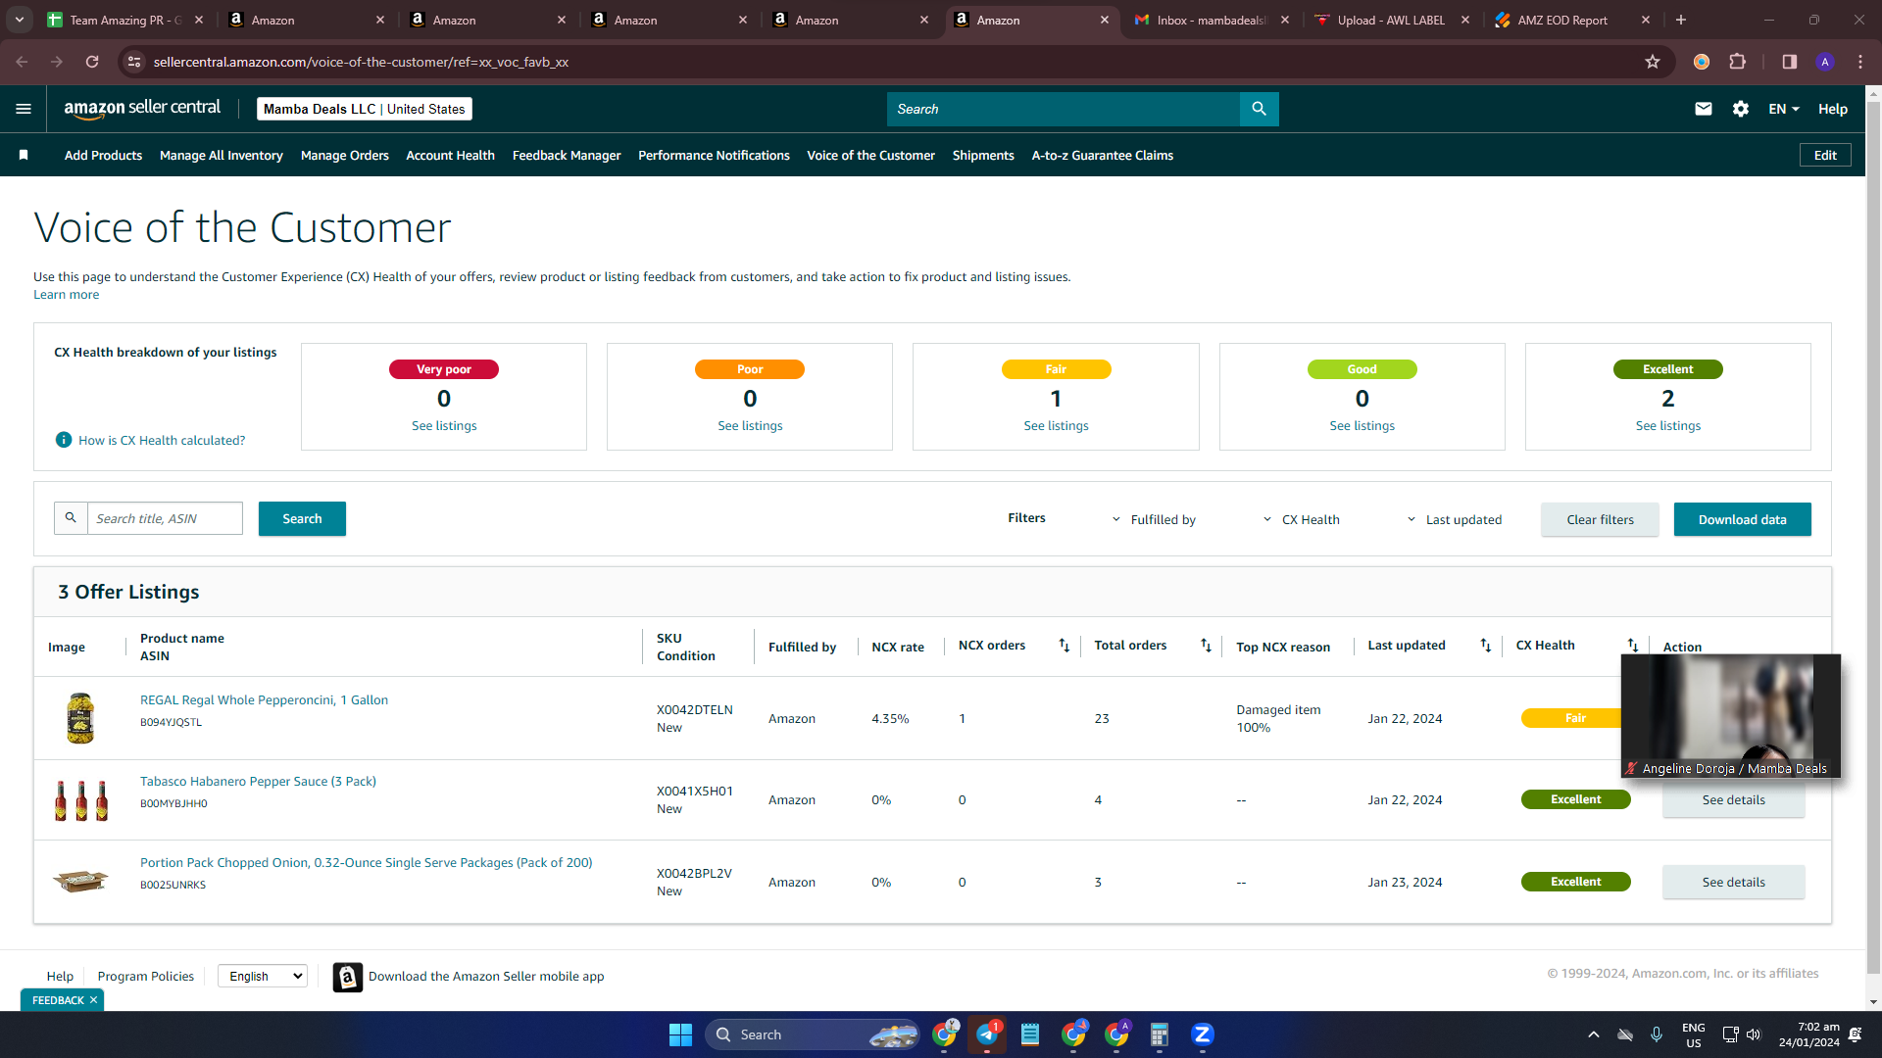
Task: Reload the page with the refresh icon
Action: pos(92,62)
